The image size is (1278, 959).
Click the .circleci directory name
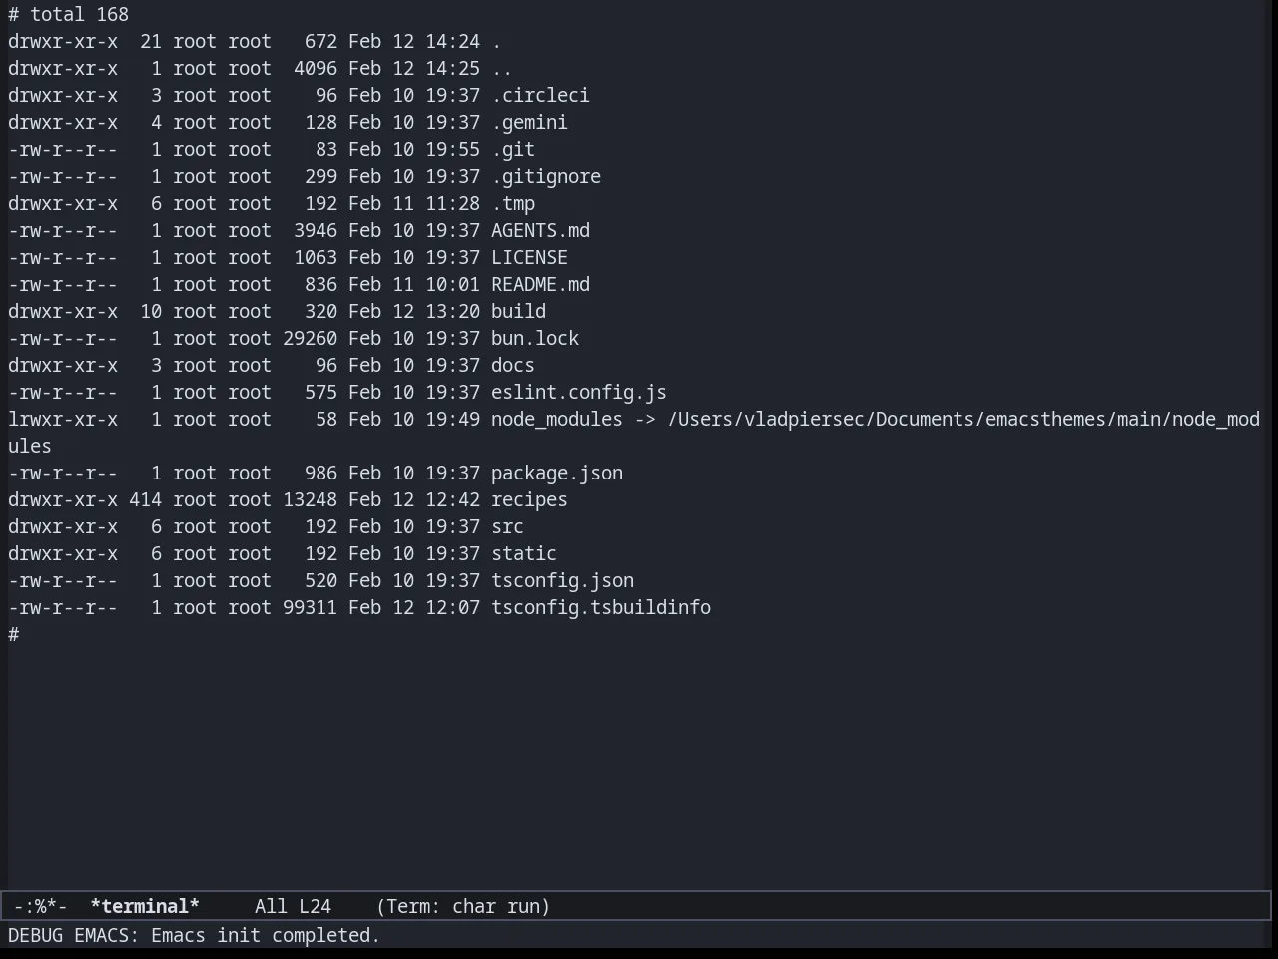pos(540,95)
